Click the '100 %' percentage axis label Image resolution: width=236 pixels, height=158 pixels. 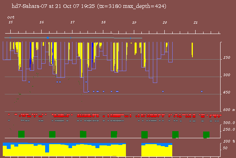(x=229, y=141)
